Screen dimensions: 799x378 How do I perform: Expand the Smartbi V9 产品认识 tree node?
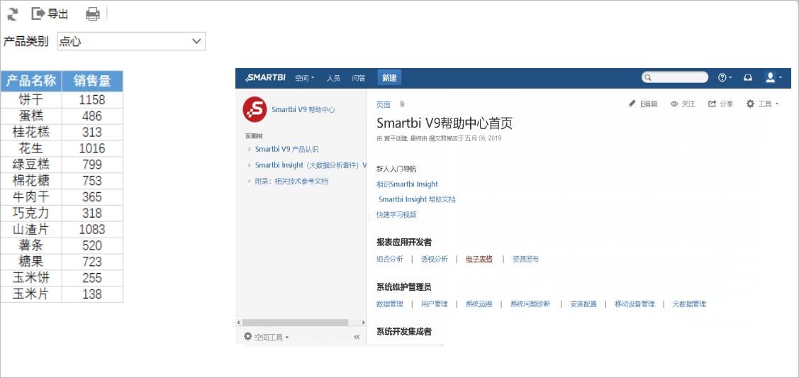(x=249, y=149)
